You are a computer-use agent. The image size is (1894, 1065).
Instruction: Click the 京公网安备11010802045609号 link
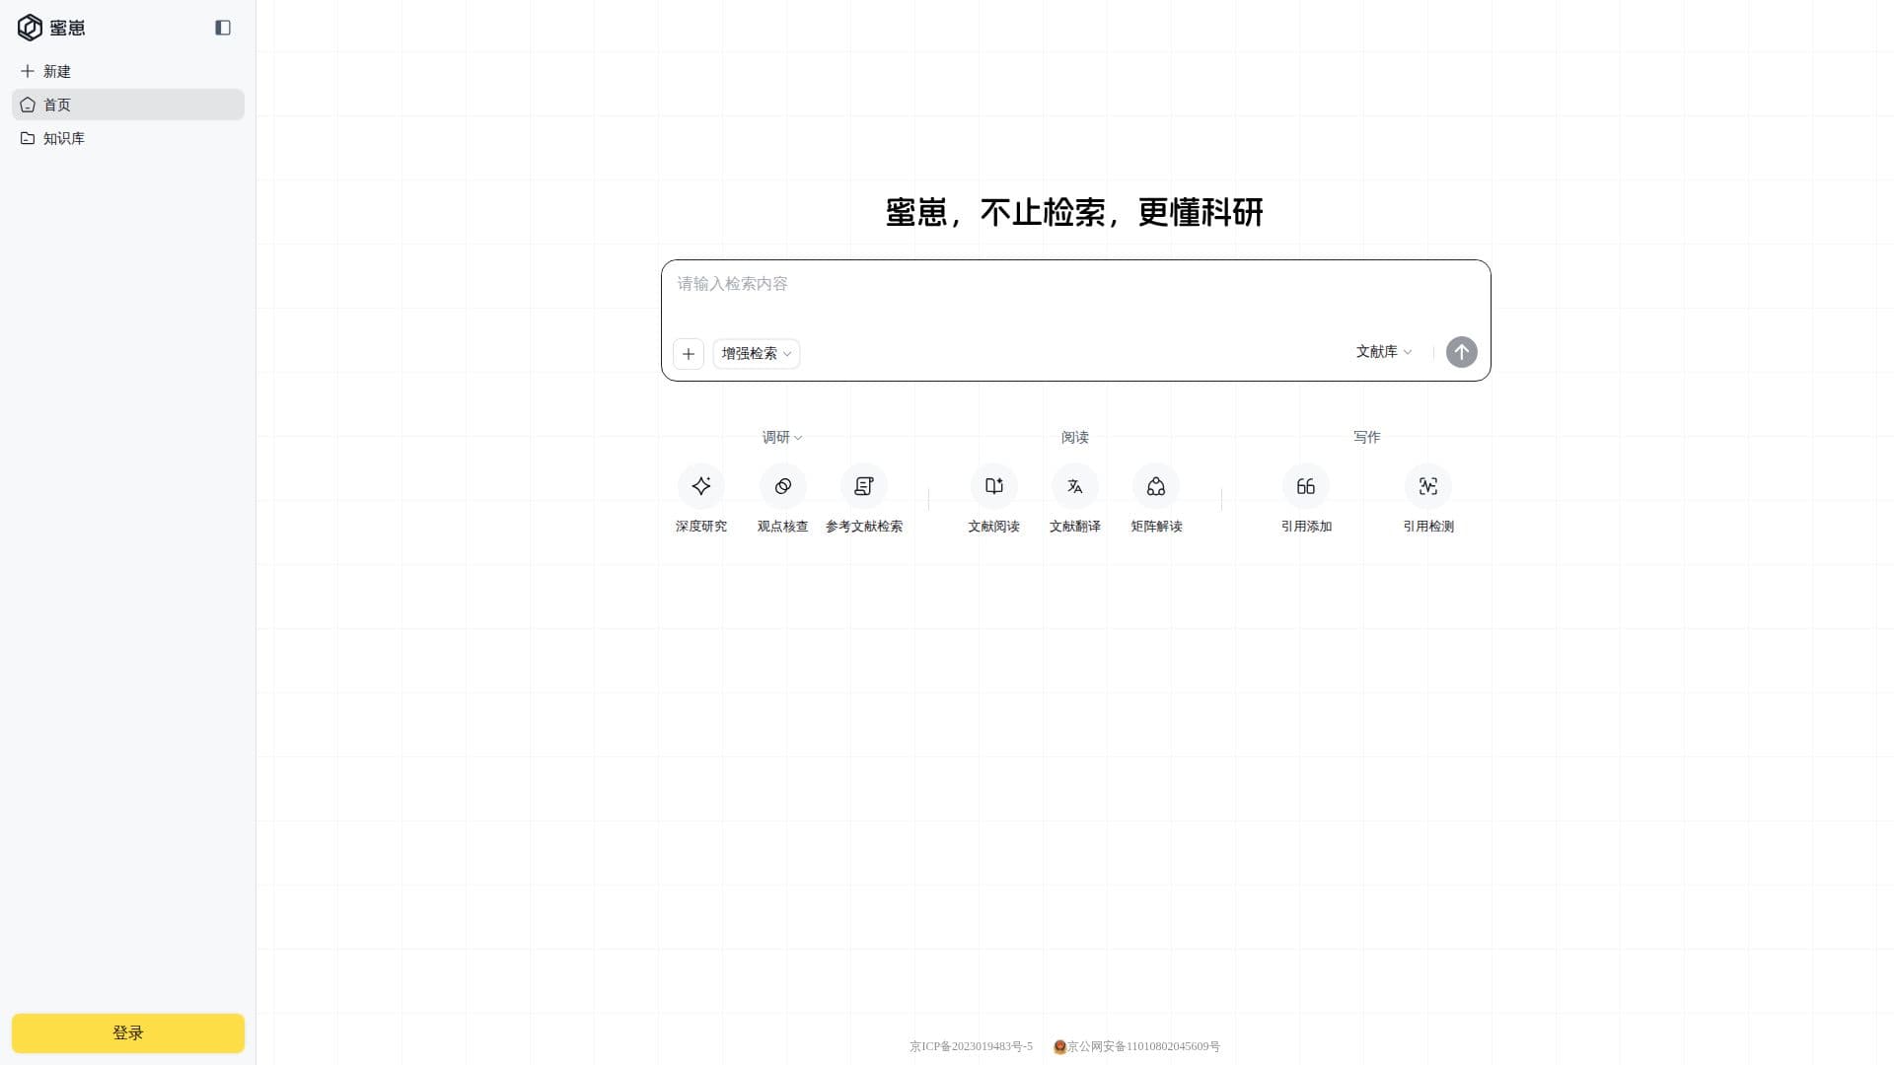point(1136,1046)
